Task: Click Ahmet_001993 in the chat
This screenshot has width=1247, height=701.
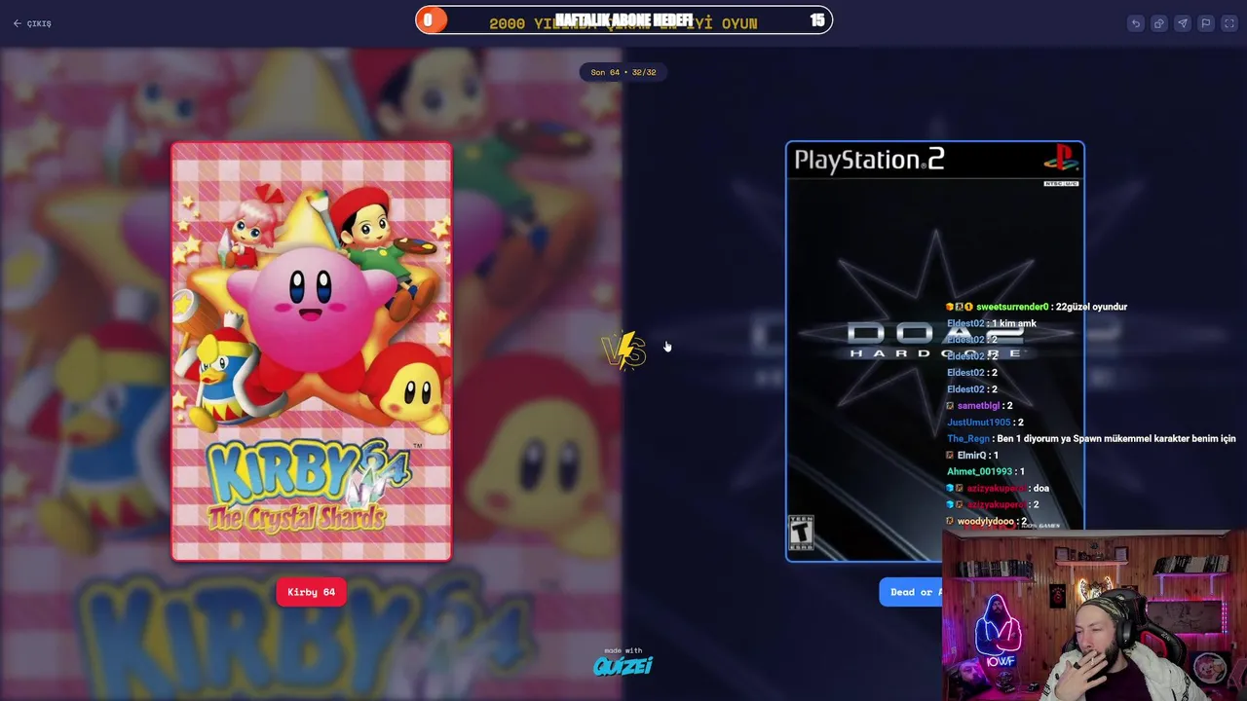Action: coord(979,472)
